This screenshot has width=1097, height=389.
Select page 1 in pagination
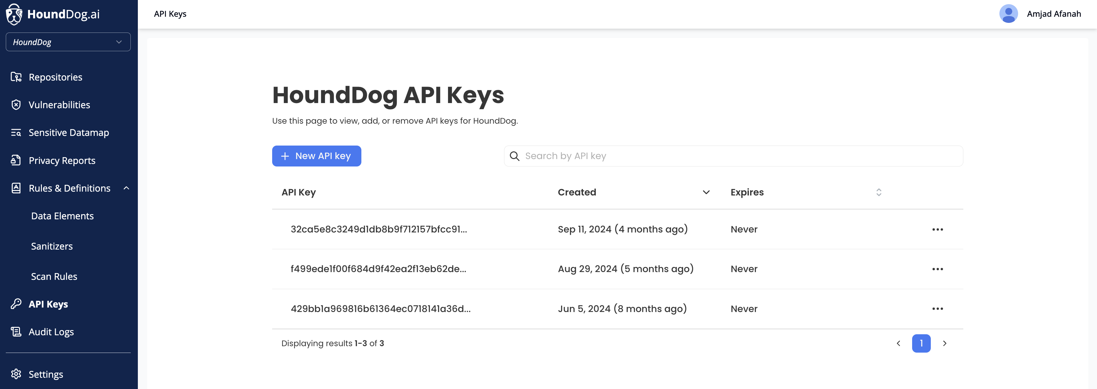click(x=921, y=344)
